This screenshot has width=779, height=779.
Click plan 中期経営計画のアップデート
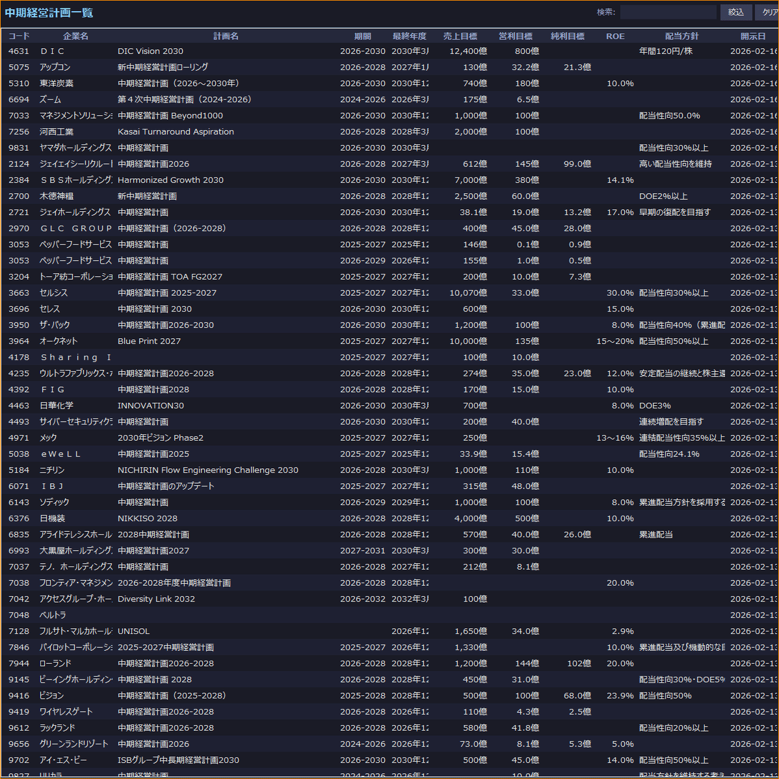(166, 486)
